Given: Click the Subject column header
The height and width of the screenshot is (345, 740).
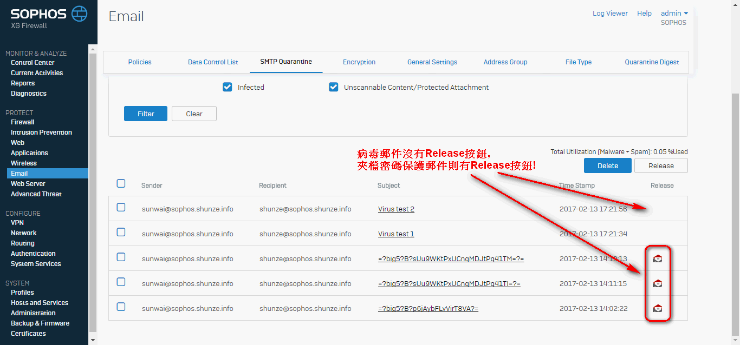Looking at the screenshot, I should [388, 185].
